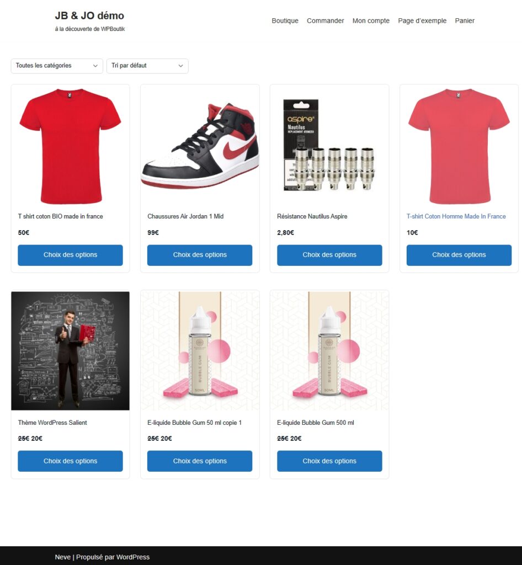Image resolution: width=522 pixels, height=565 pixels.
Task: Expand the Tri par défaut sort dropdown
Action: click(147, 66)
